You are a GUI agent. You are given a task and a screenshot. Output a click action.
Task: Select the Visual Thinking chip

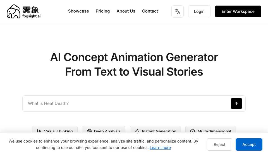coord(55,129)
